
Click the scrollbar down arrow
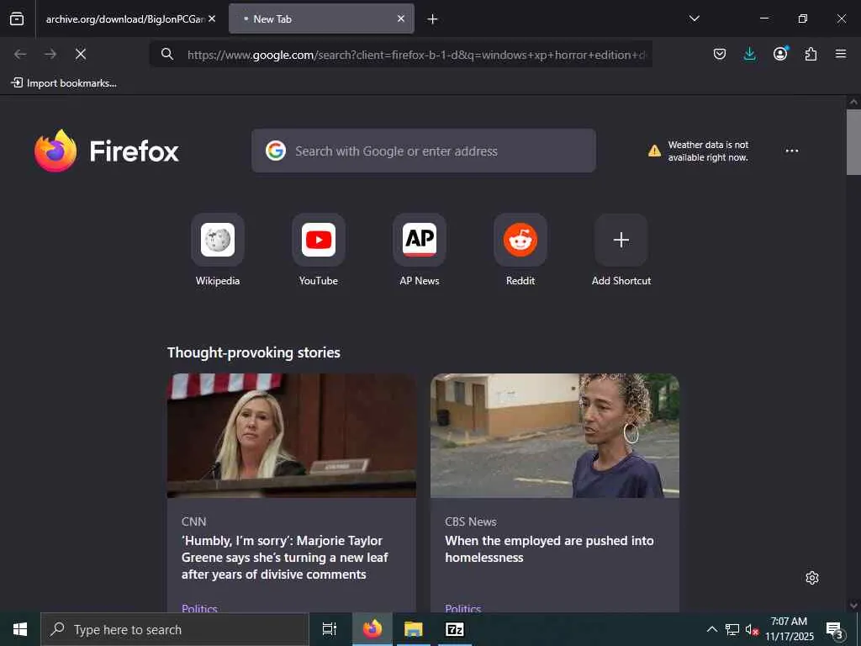pos(853,606)
